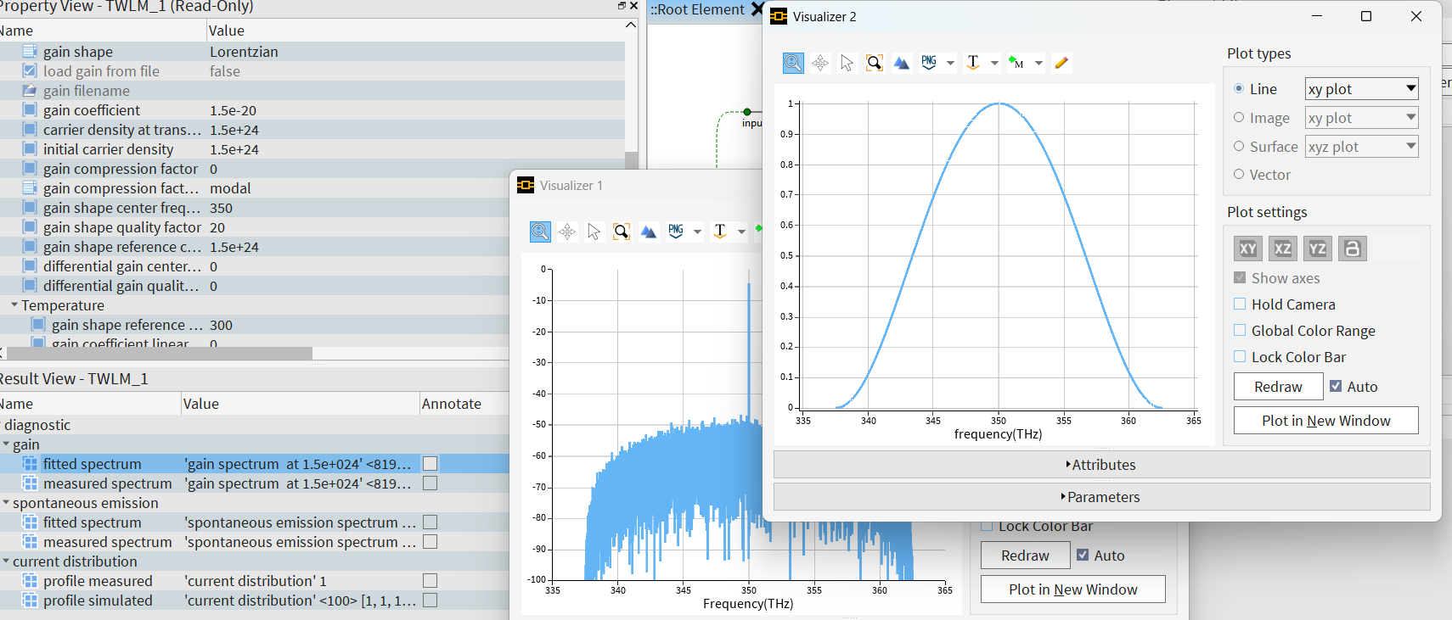The height and width of the screenshot is (620, 1452).
Task: Click the XZ view button in Plot settings
Action: pyautogui.click(x=1282, y=249)
